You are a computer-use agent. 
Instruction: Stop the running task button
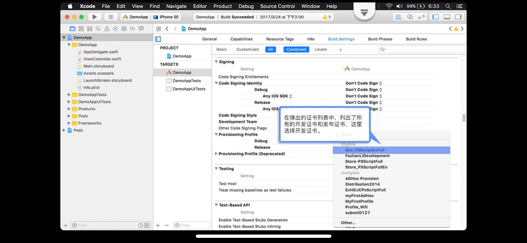click(x=111, y=17)
